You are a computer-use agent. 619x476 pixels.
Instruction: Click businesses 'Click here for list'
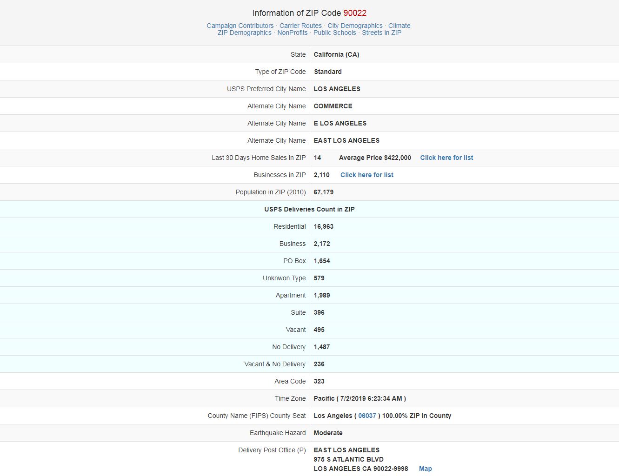367,175
